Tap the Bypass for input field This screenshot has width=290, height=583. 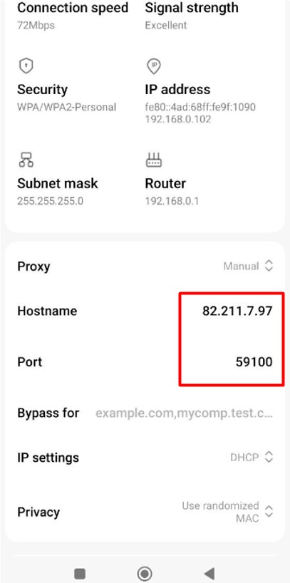coord(184,413)
